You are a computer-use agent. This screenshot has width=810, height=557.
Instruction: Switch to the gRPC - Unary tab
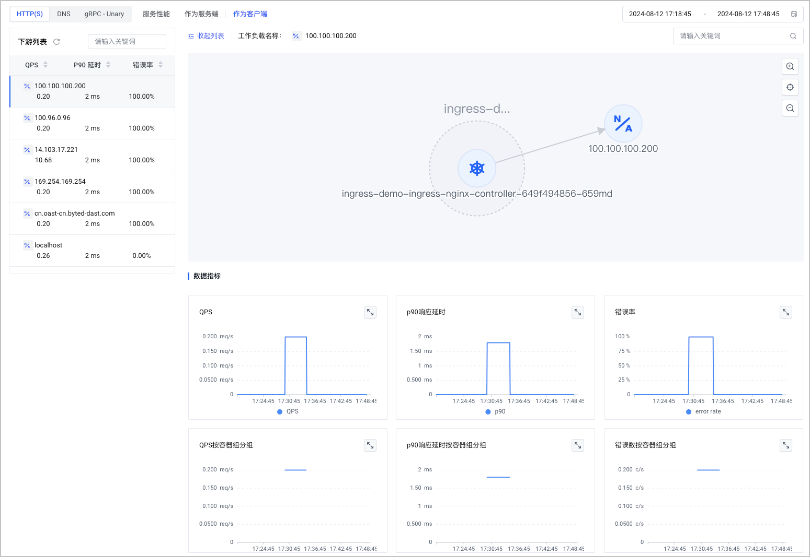[104, 14]
